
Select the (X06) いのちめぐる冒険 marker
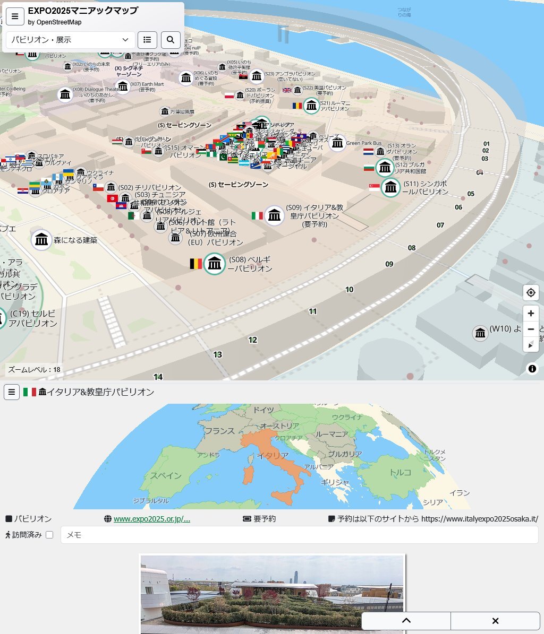pyautogui.click(x=186, y=77)
